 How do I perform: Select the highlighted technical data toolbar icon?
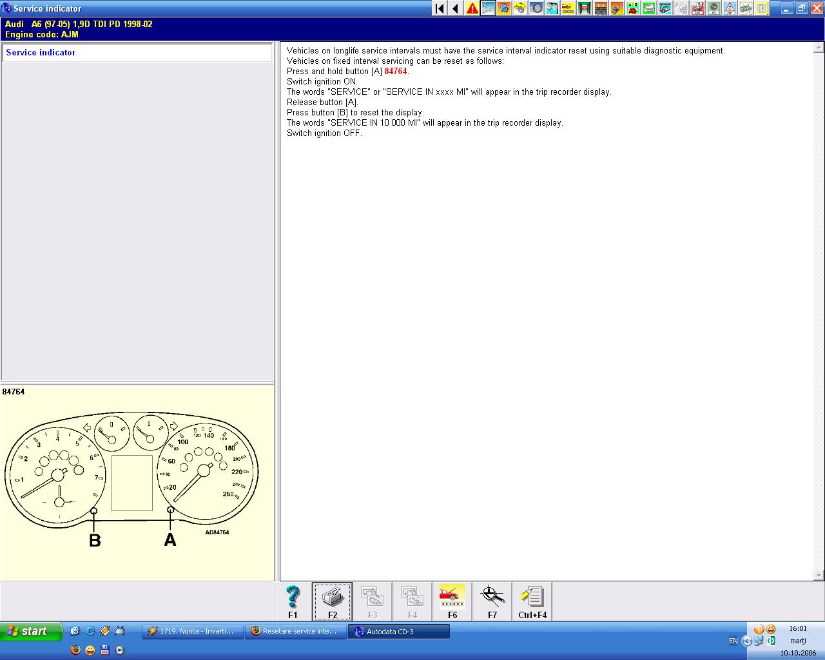[x=488, y=8]
